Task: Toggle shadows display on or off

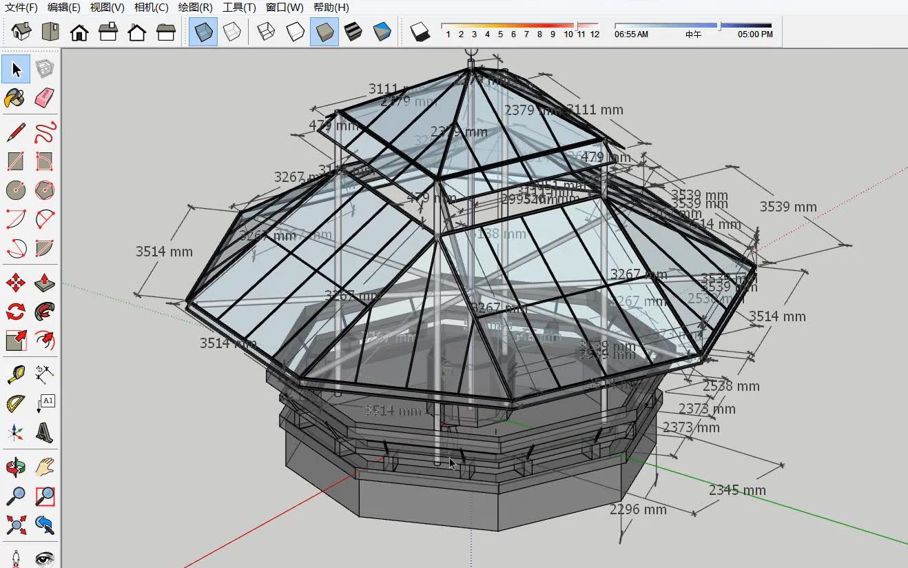Action: pos(420,32)
